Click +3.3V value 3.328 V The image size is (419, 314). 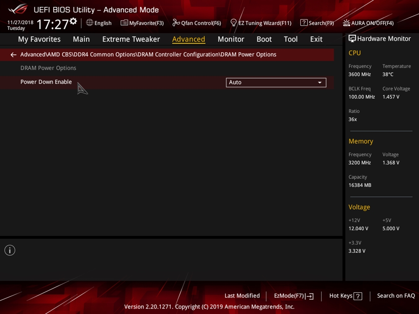357,251
